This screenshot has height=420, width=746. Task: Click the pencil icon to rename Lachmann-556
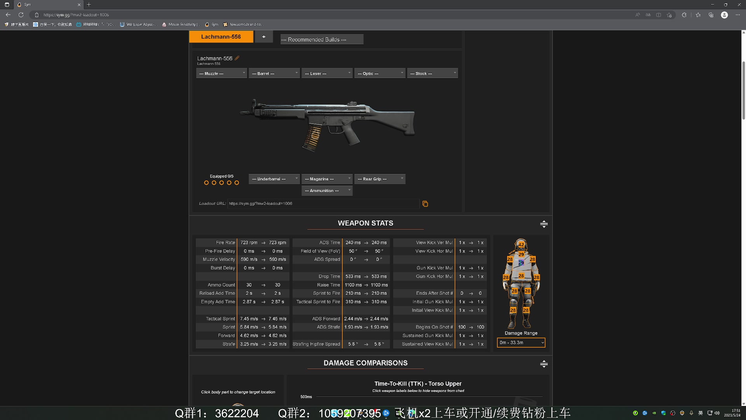(237, 58)
